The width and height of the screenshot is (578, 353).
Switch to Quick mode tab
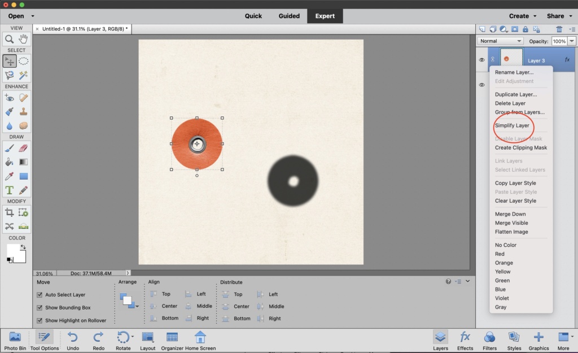tap(253, 16)
